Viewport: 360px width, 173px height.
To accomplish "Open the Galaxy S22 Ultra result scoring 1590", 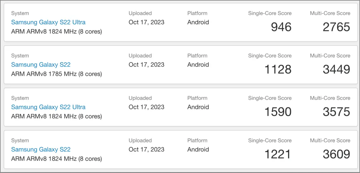I will [48, 107].
